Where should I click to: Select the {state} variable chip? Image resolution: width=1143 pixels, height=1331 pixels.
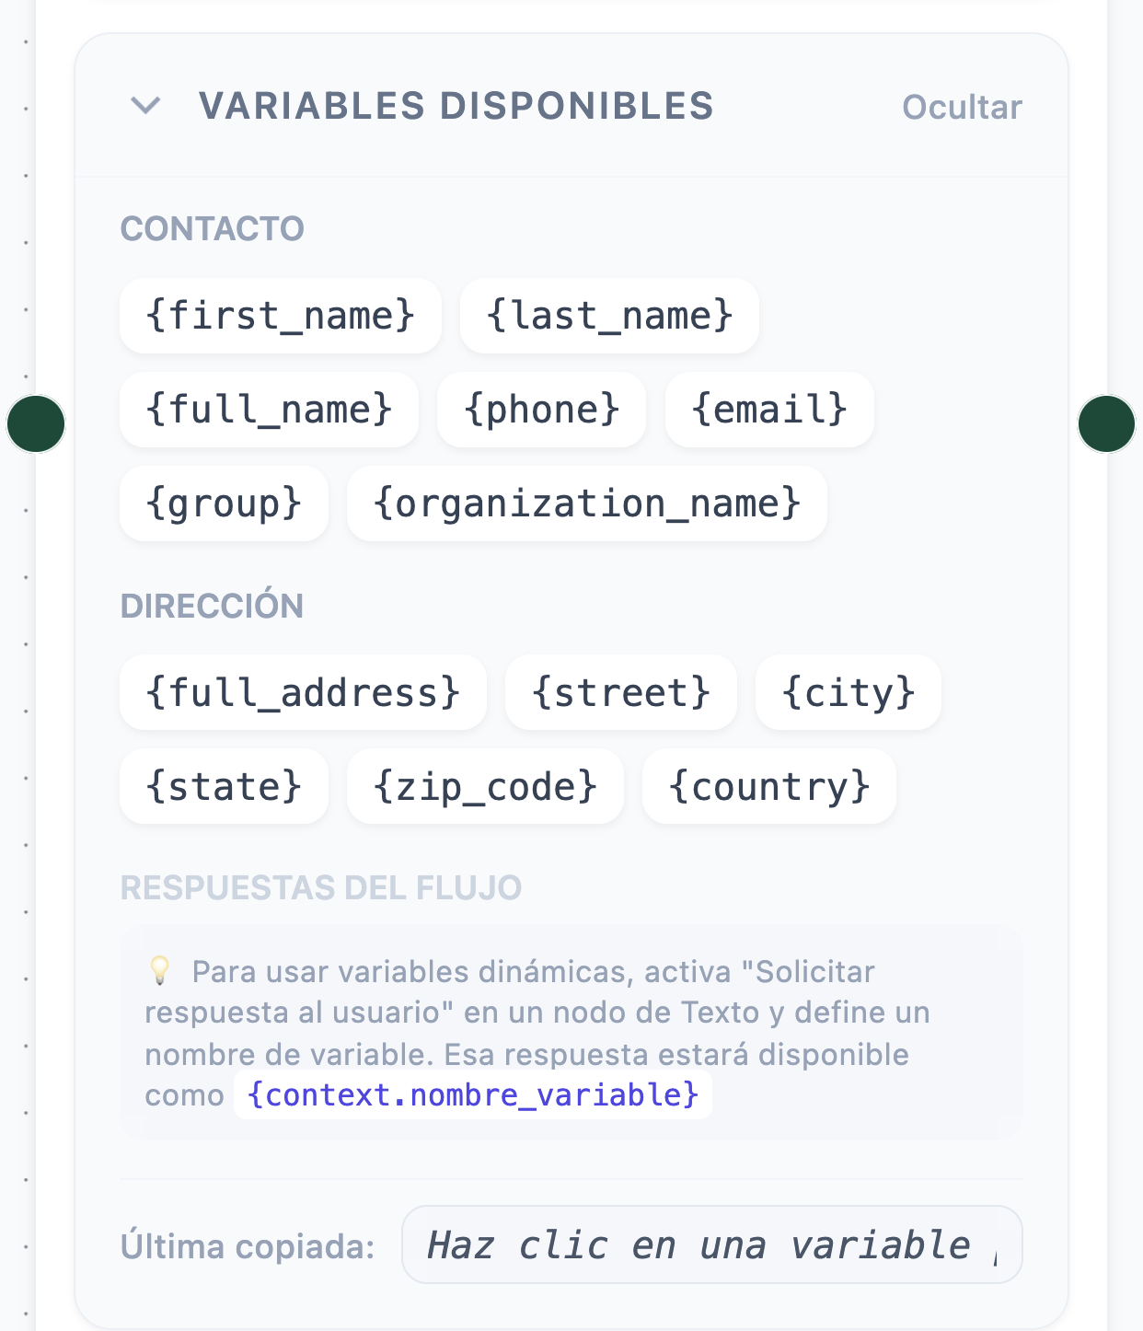click(225, 786)
